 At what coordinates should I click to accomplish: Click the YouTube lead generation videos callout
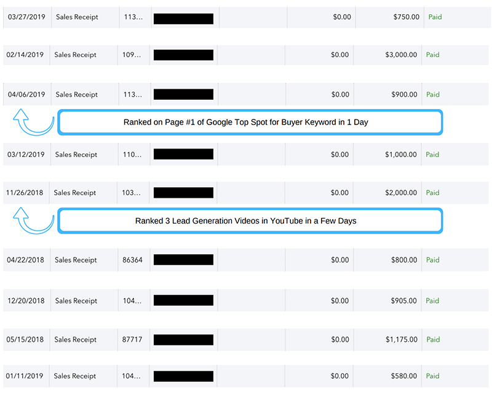250,221
